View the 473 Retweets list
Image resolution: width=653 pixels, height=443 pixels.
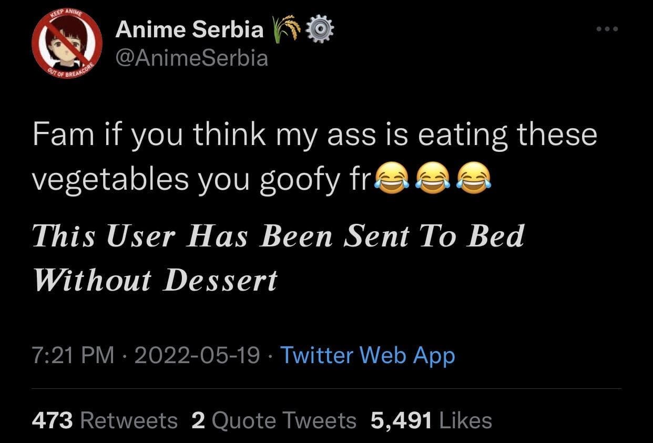(x=105, y=420)
